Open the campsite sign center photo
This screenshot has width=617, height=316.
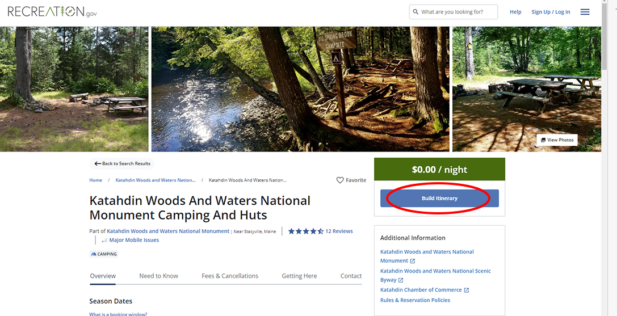(300, 89)
